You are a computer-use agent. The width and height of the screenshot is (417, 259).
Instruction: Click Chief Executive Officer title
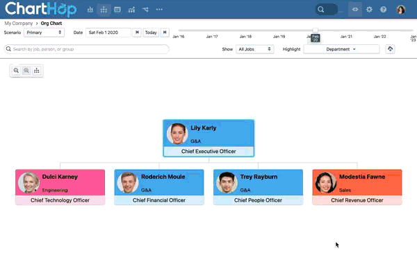tap(208, 152)
